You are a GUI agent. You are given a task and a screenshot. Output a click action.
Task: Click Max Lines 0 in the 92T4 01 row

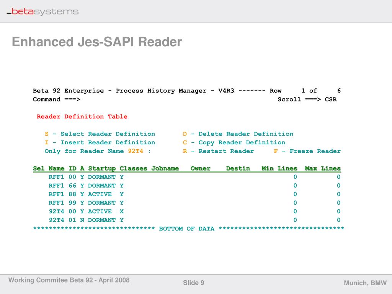[x=338, y=220]
